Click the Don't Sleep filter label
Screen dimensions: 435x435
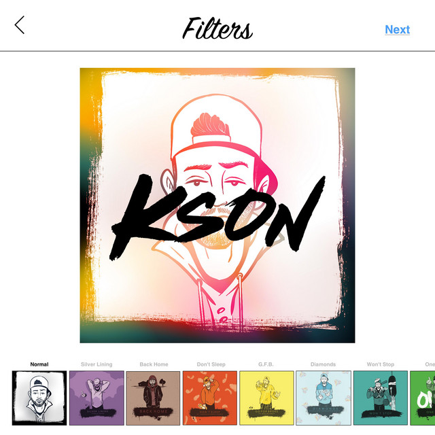(211, 364)
